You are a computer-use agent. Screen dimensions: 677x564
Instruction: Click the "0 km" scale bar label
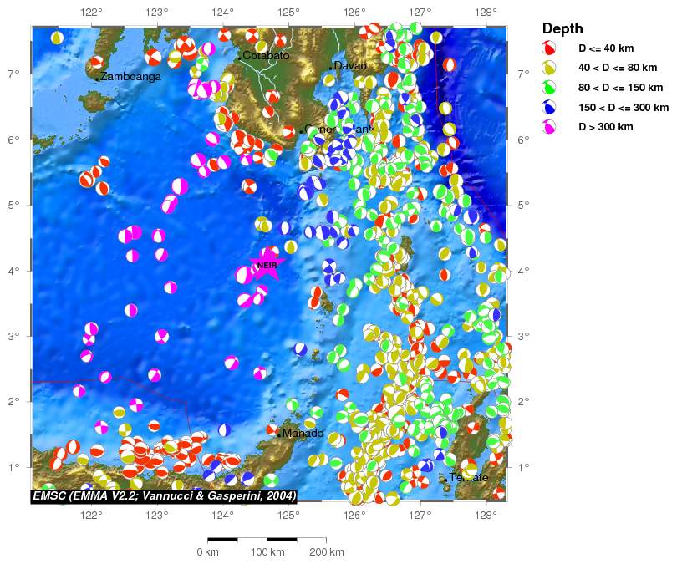click(207, 552)
